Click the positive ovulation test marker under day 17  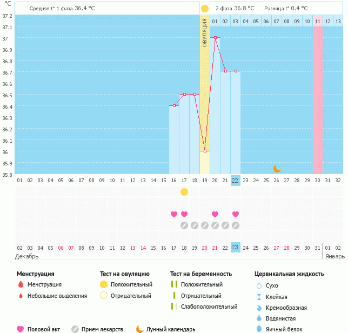coord(184,192)
